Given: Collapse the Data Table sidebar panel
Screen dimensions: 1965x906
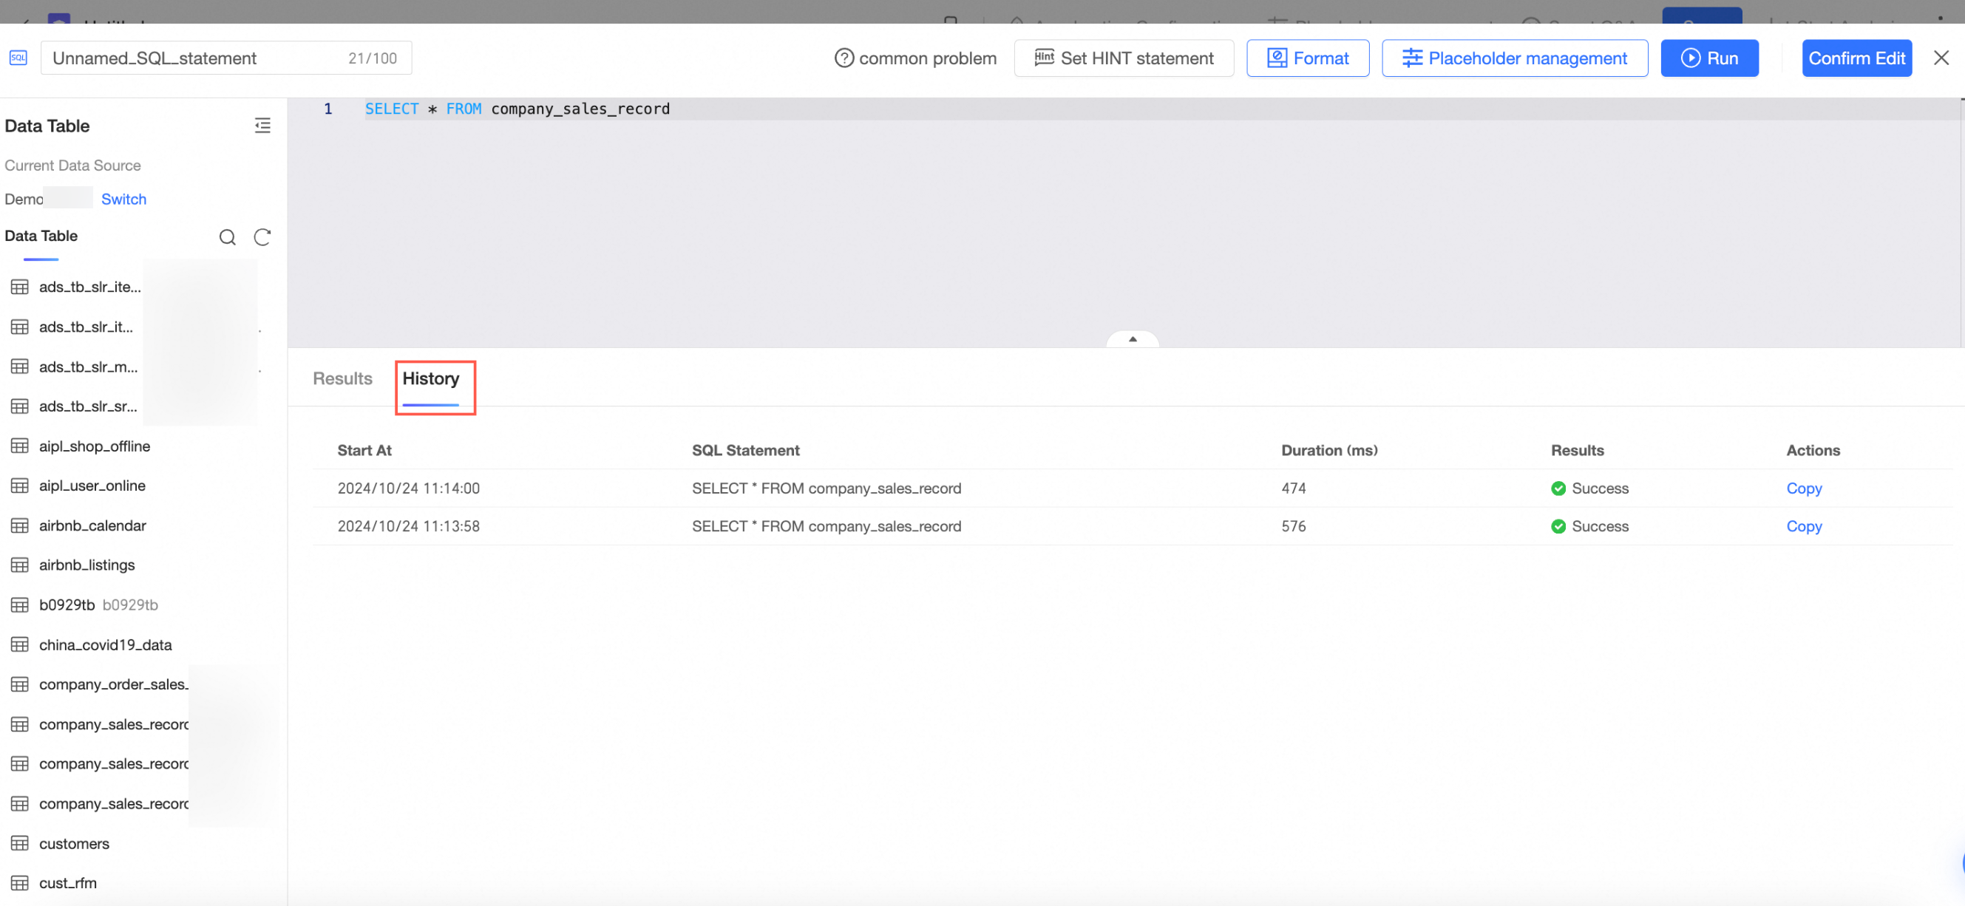Looking at the screenshot, I should pyautogui.click(x=262, y=125).
